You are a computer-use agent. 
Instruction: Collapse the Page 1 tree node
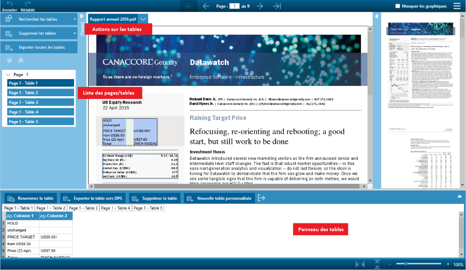[8, 74]
